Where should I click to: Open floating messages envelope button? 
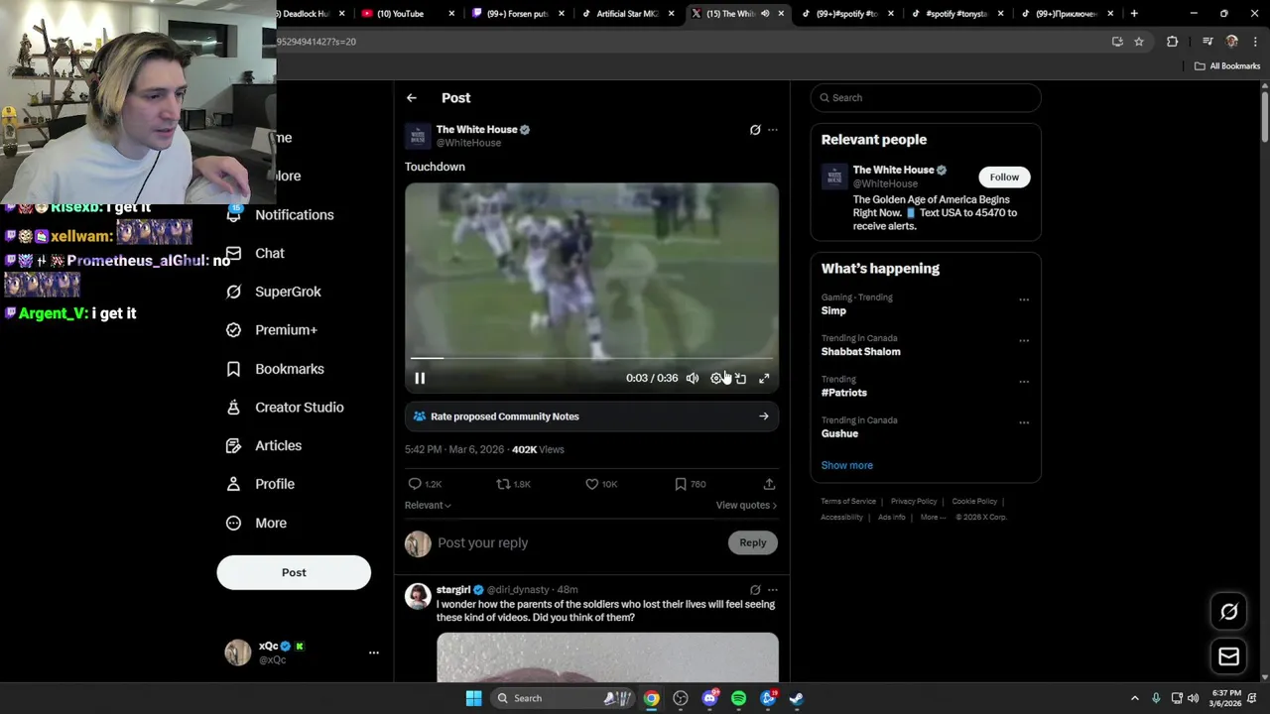tap(1229, 656)
